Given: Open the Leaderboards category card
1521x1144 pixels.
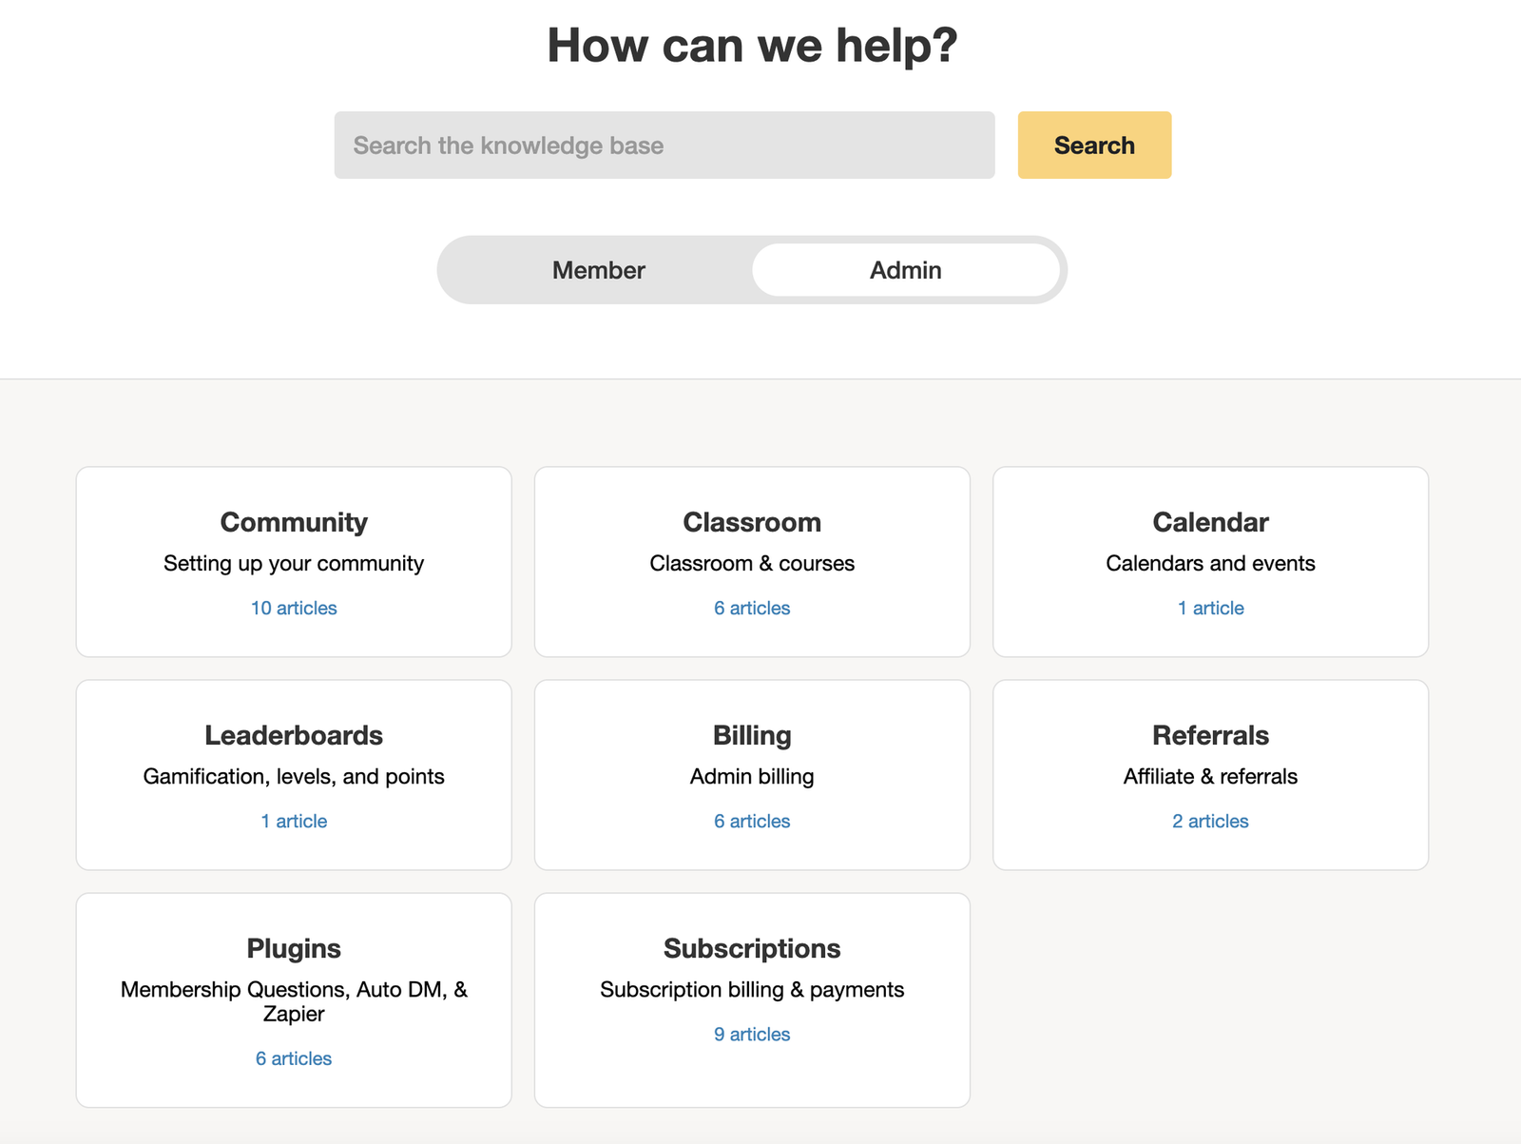Looking at the screenshot, I should (293, 734).
